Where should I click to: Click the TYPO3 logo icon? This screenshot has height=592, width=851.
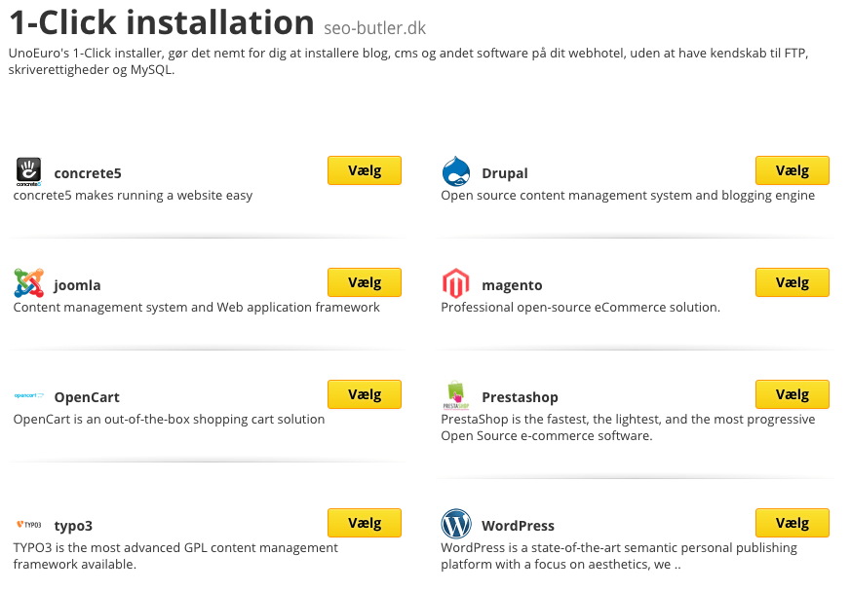pyautogui.click(x=29, y=525)
